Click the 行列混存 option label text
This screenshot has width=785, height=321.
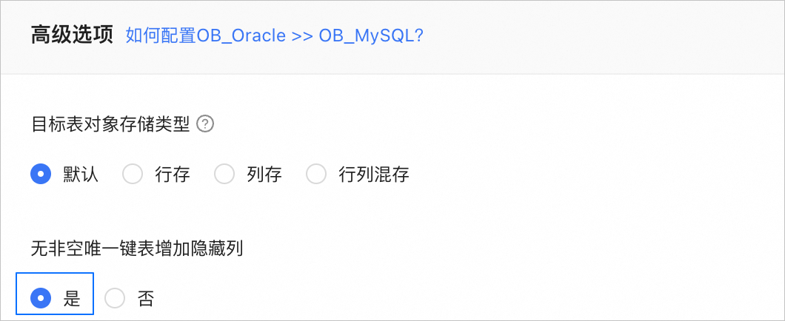(373, 175)
